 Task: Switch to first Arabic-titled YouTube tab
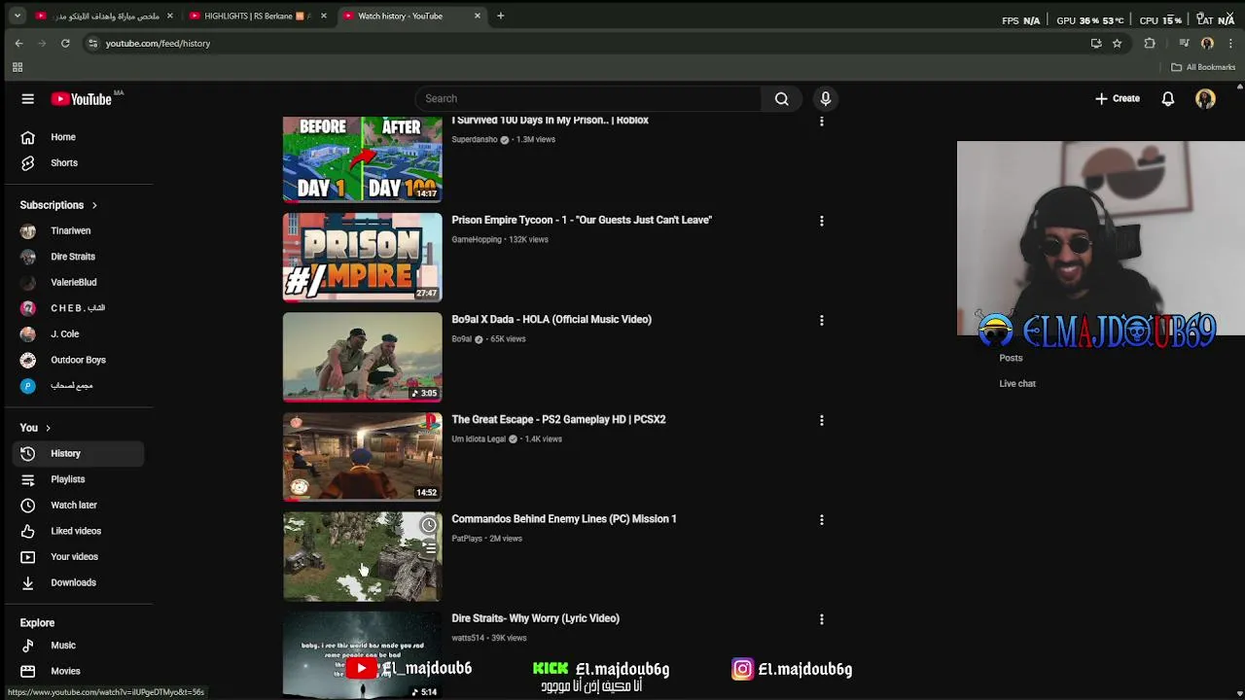point(104,16)
